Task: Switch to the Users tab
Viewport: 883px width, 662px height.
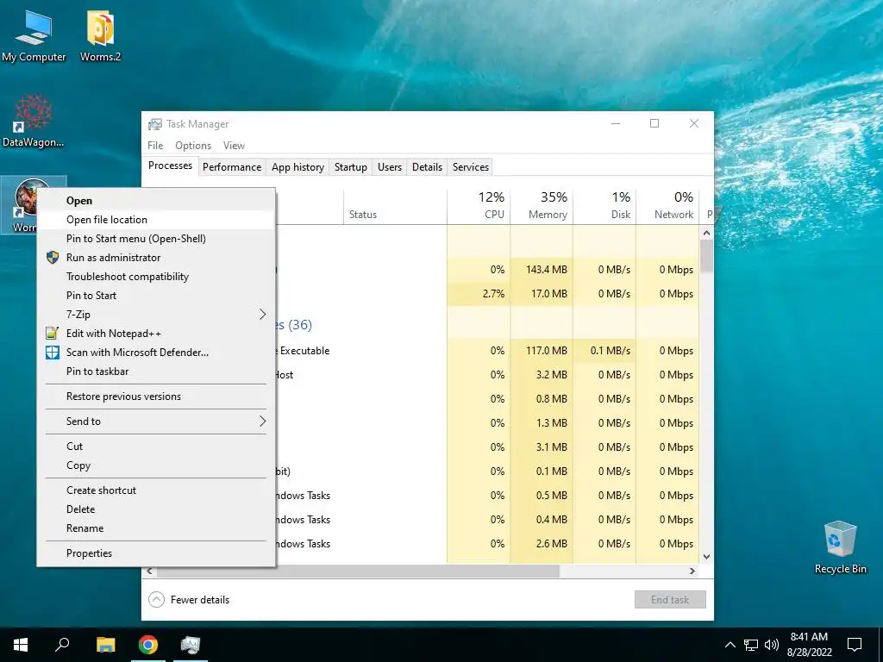Action: pyautogui.click(x=390, y=167)
